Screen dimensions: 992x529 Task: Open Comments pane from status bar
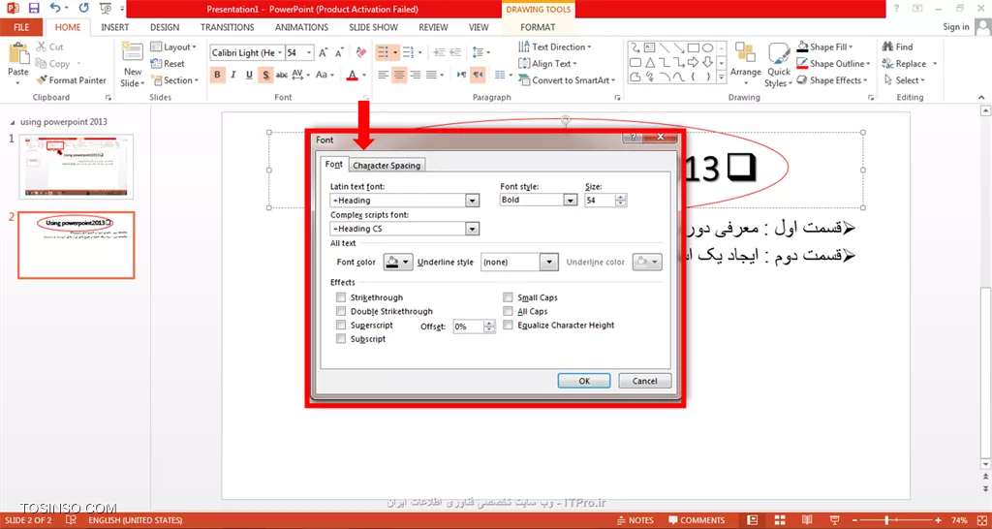(x=696, y=521)
